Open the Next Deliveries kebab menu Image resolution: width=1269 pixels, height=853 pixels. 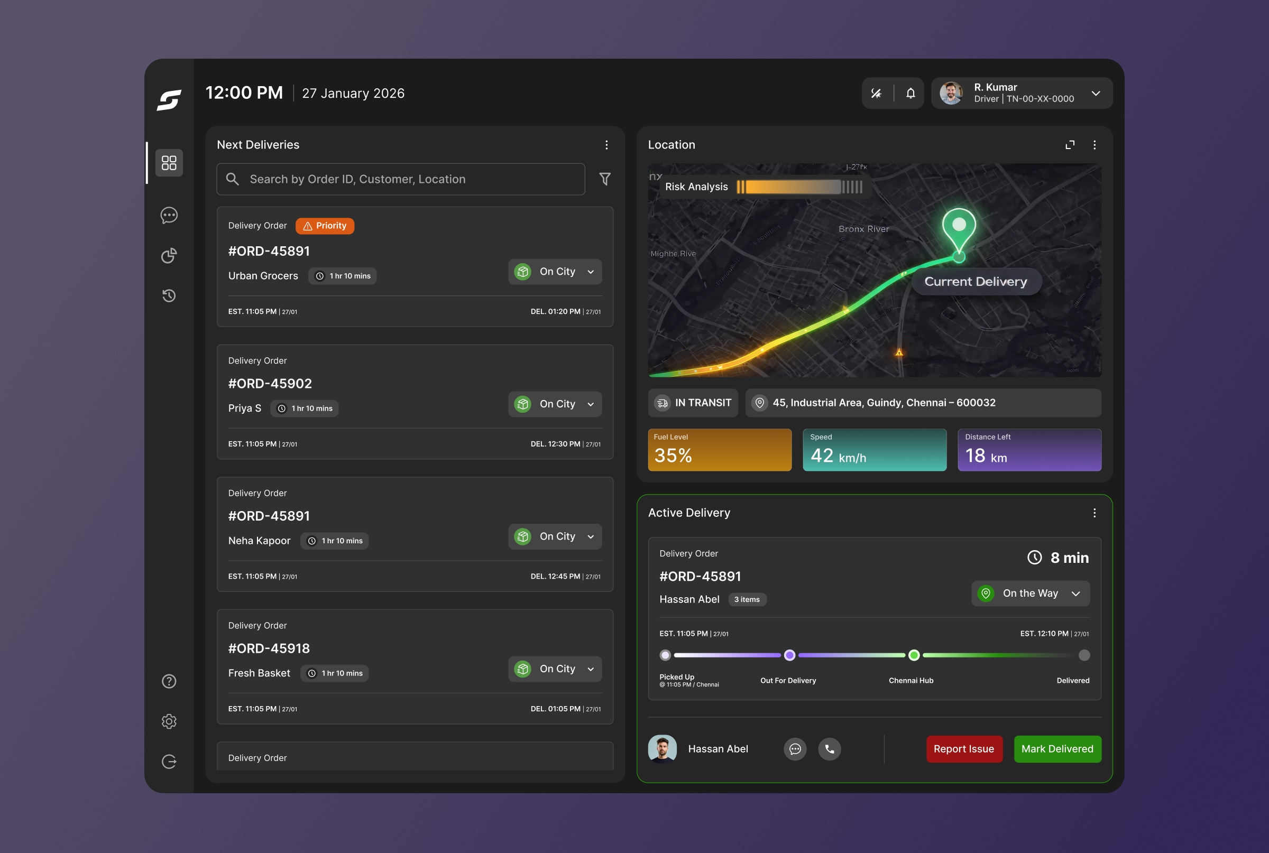click(x=606, y=145)
